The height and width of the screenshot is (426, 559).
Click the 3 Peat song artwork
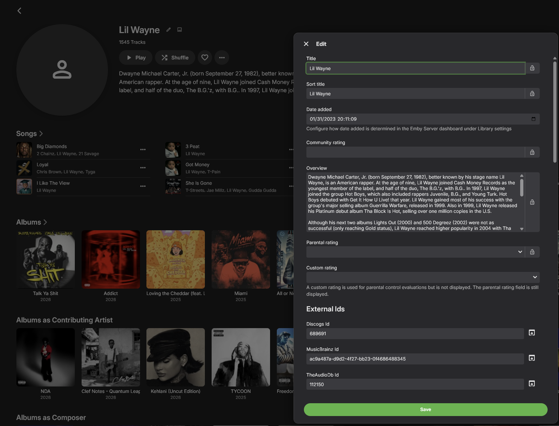(173, 150)
